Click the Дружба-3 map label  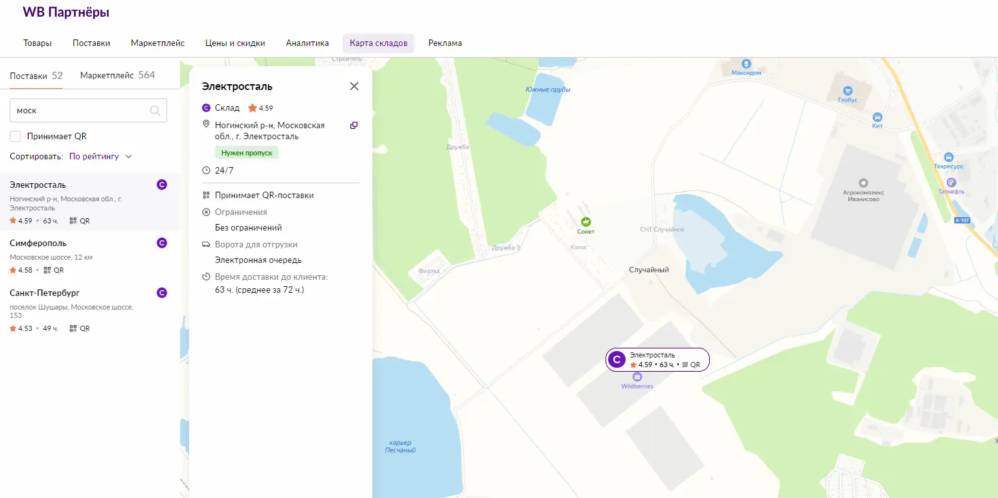click(506, 247)
